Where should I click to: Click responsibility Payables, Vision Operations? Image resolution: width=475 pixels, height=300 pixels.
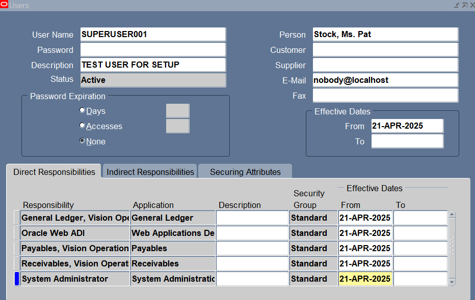tap(75, 248)
